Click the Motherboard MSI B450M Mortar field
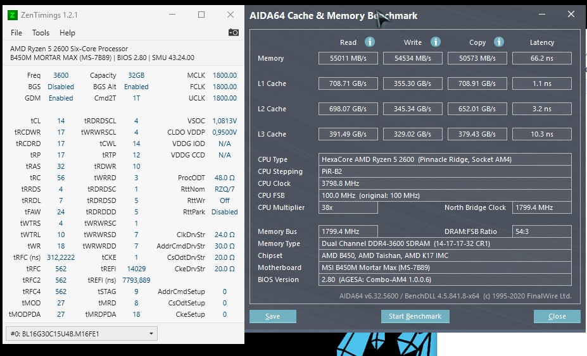 click(445, 267)
